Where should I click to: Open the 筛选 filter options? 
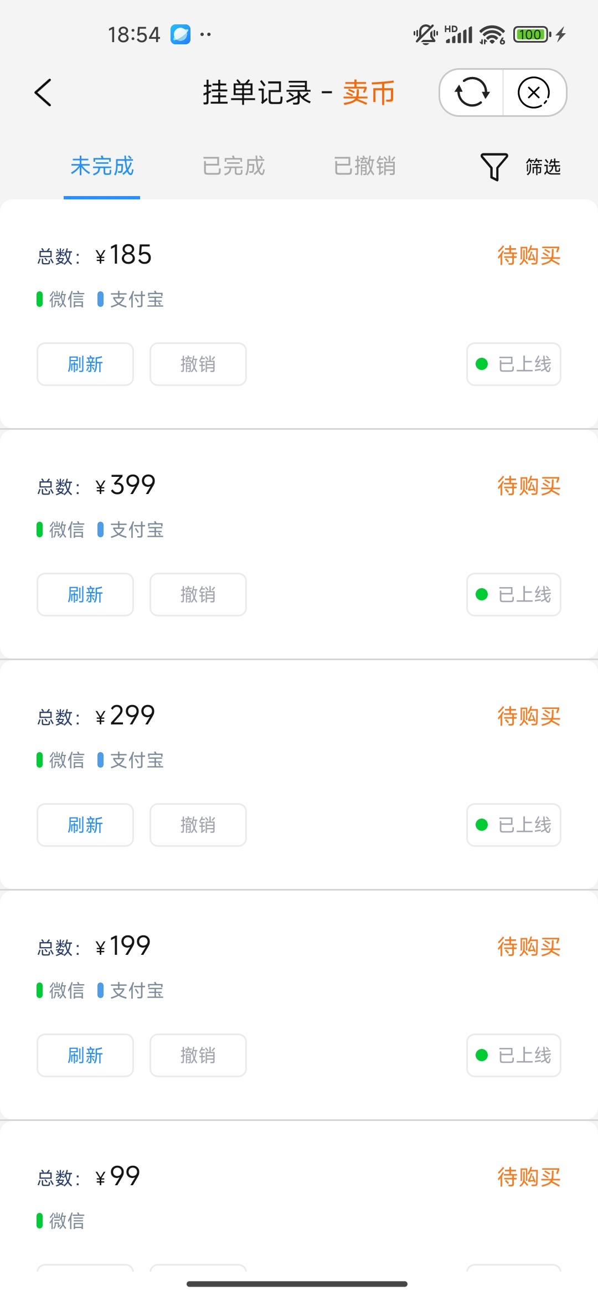(x=543, y=167)
